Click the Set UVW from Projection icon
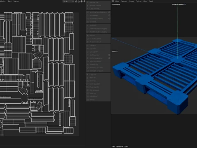 88,12
